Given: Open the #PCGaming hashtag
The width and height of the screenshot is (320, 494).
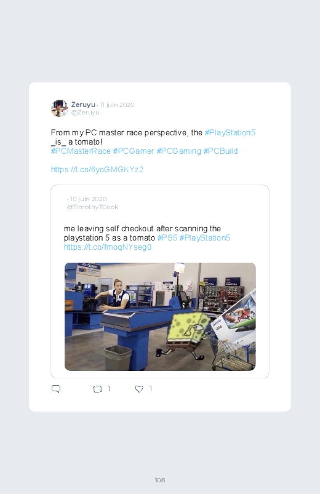Looking at the screenshot, I should [178, 151].
